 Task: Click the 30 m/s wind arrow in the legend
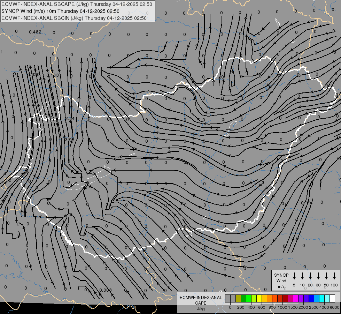click(x=318, y=276)
